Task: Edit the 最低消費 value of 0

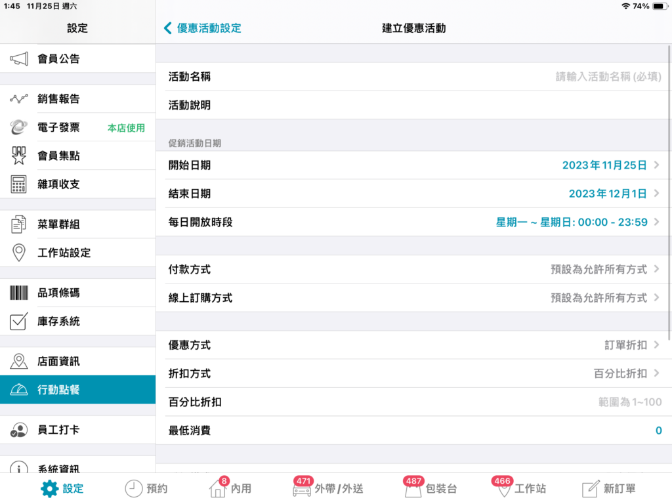Action: click(x=658, y=430)
